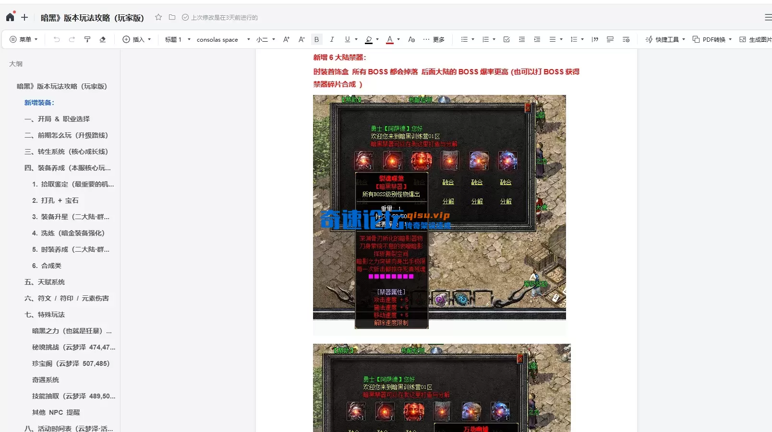Image resolution: width=772 pixels, height=432 pixels.
Task: Toggle underline formatting
Action: [x=347, y=39]
